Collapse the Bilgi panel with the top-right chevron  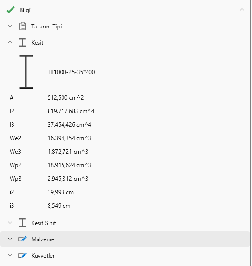point(242,10)
